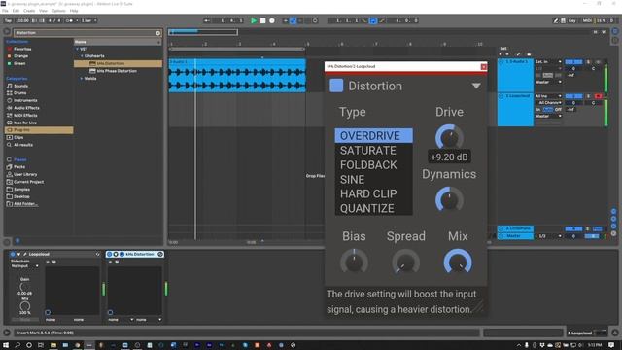Open Instruments category in browser
The image size is (622, 350).
click(25, 100)
